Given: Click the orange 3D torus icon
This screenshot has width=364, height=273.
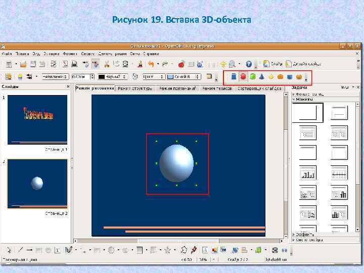Looking at the screenshot, I should pos(280,76).
